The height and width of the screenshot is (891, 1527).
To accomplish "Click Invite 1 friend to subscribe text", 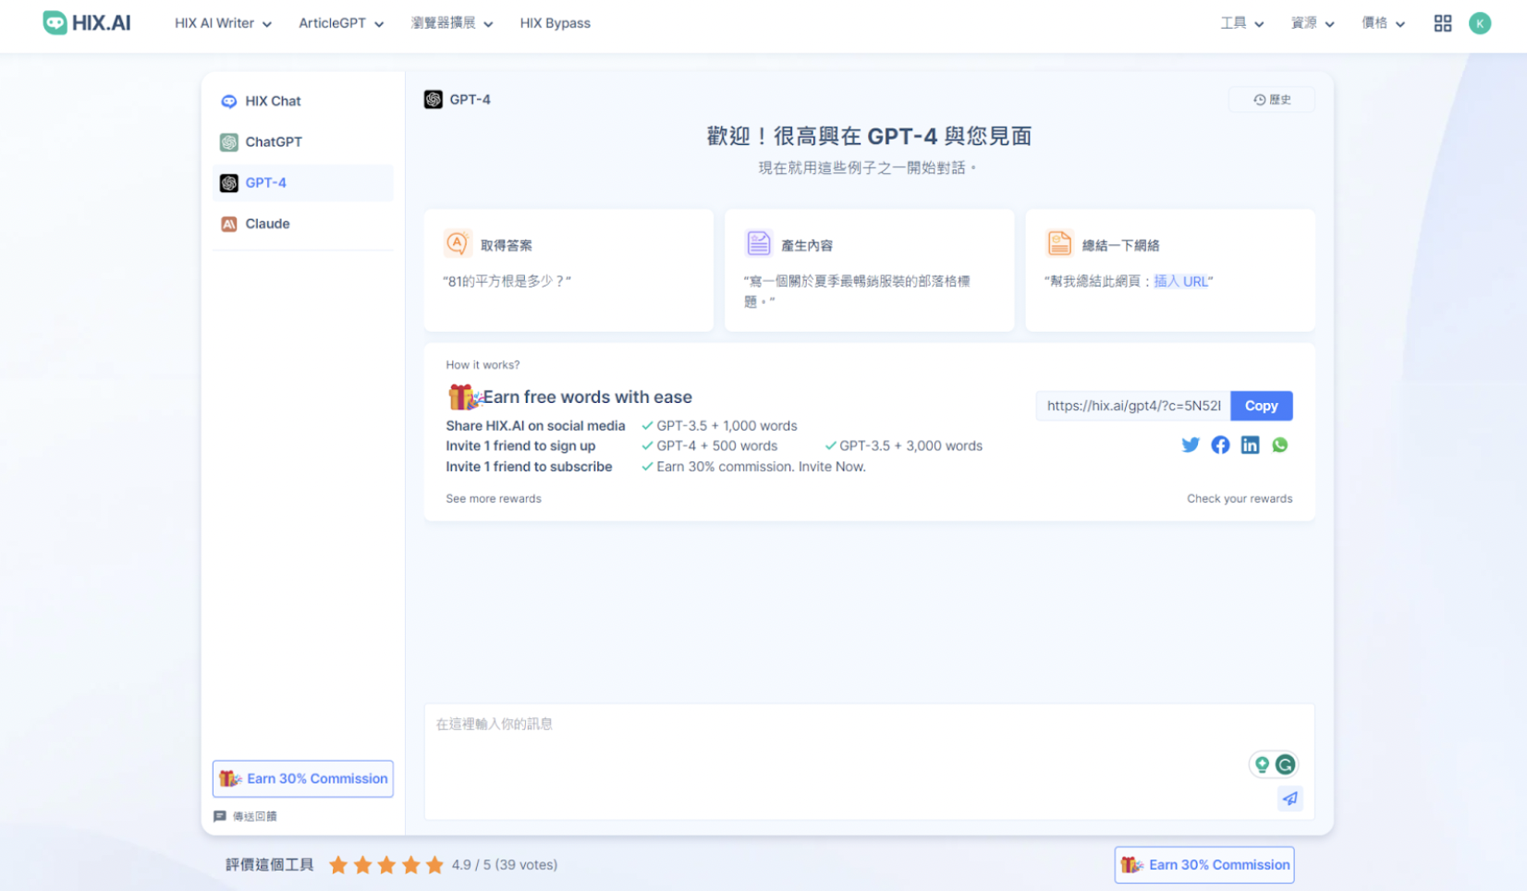I will (x=529, y=467).
